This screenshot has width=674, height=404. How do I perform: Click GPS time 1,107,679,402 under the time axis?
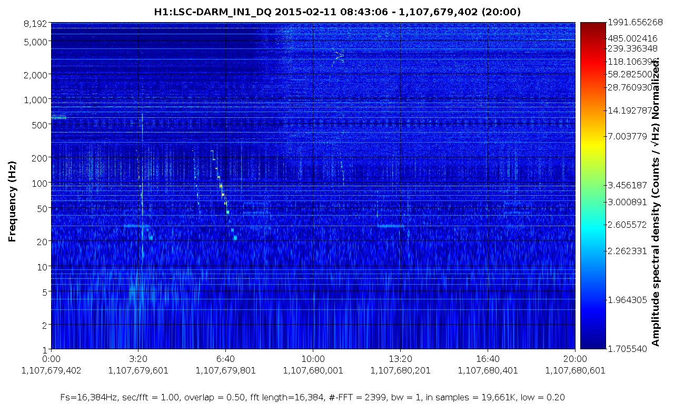point(51,370)
